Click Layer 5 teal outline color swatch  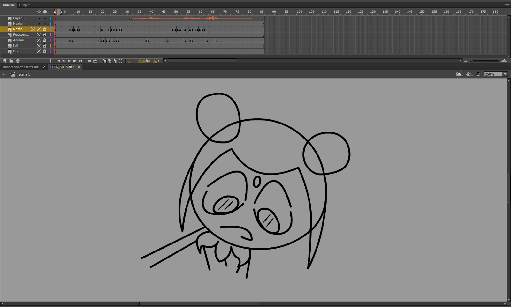pyautogui.click(x=50, y=18)
